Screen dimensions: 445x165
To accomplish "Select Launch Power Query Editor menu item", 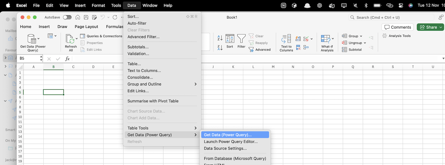I will coord(231,142).
